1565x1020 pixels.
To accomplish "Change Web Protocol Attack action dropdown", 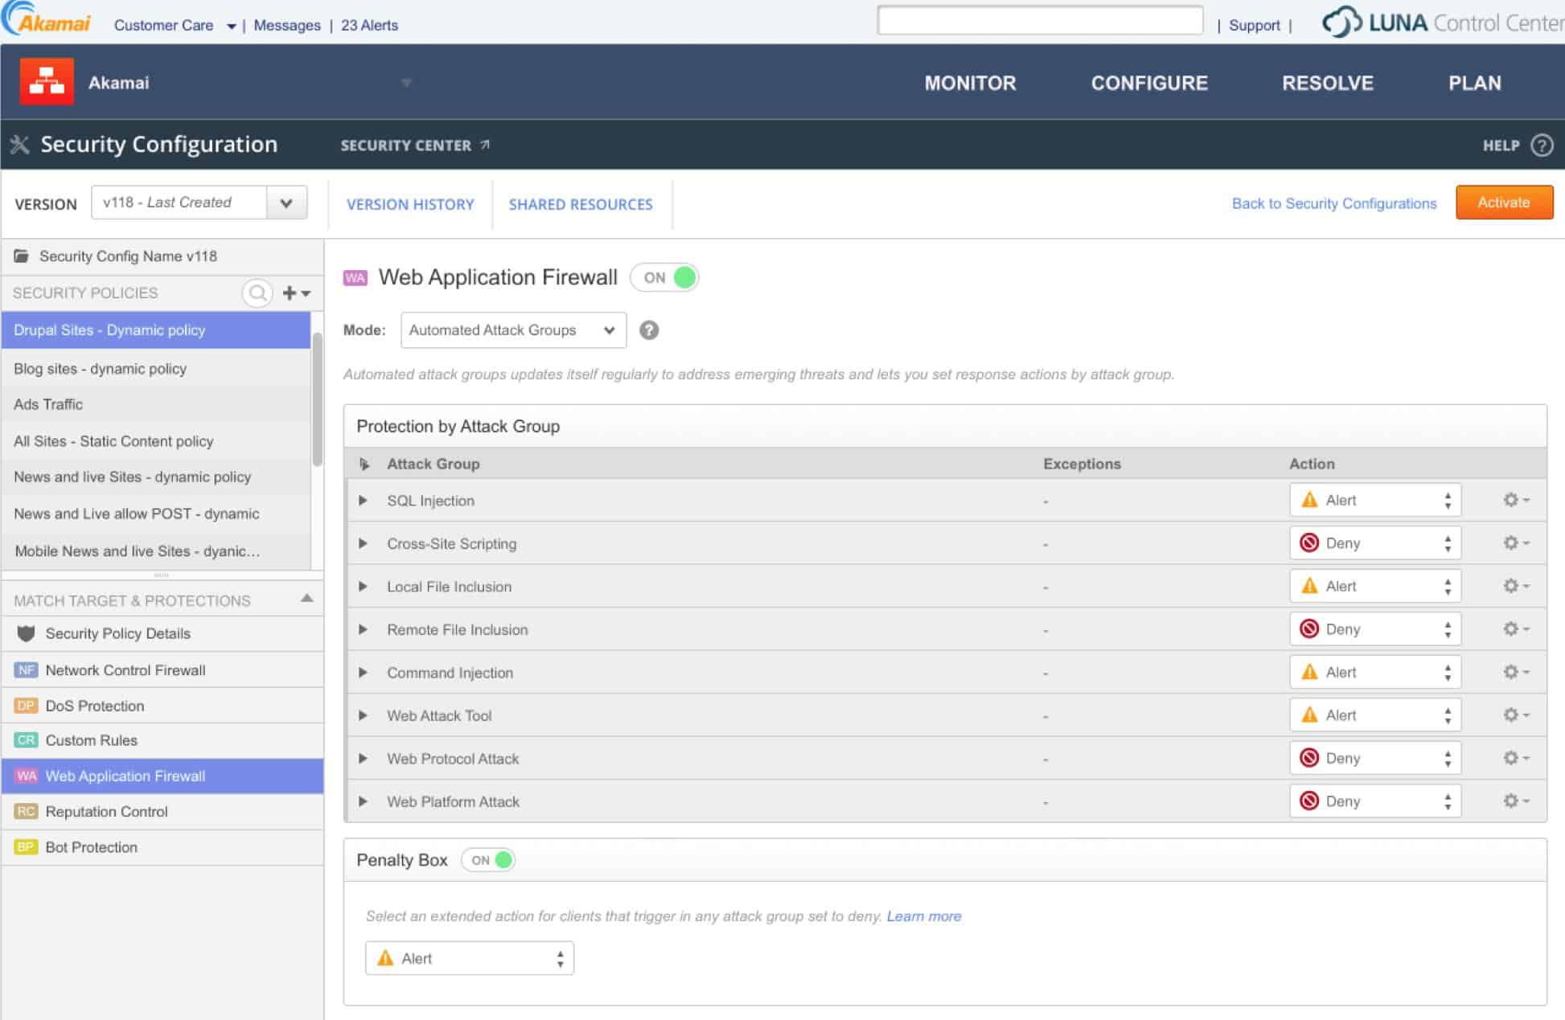I will tap(1374, 758).
